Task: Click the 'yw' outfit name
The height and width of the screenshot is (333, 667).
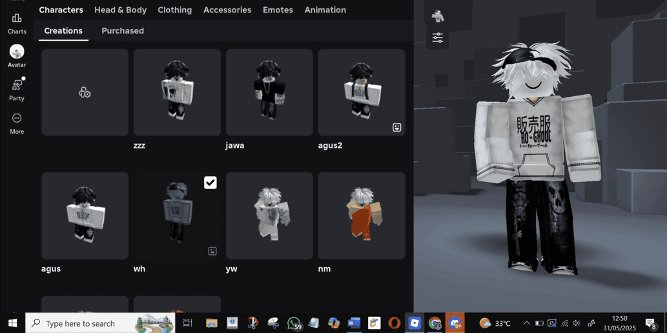Action: click(231, 269)
